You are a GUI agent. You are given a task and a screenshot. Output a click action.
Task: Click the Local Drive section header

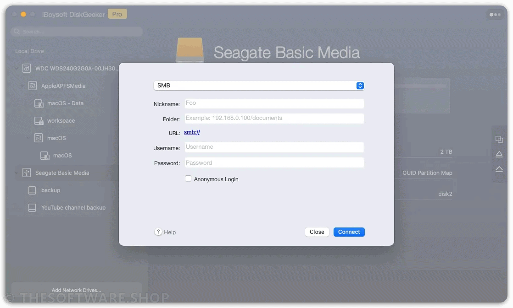[x=29, y=51]
